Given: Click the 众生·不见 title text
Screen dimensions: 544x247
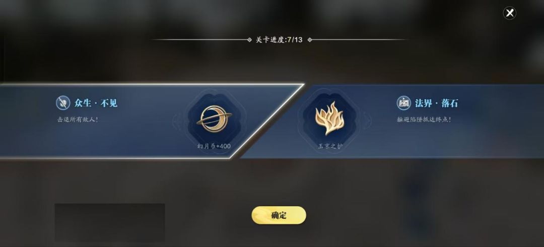Looking at the screenshot, I should 96,103.
